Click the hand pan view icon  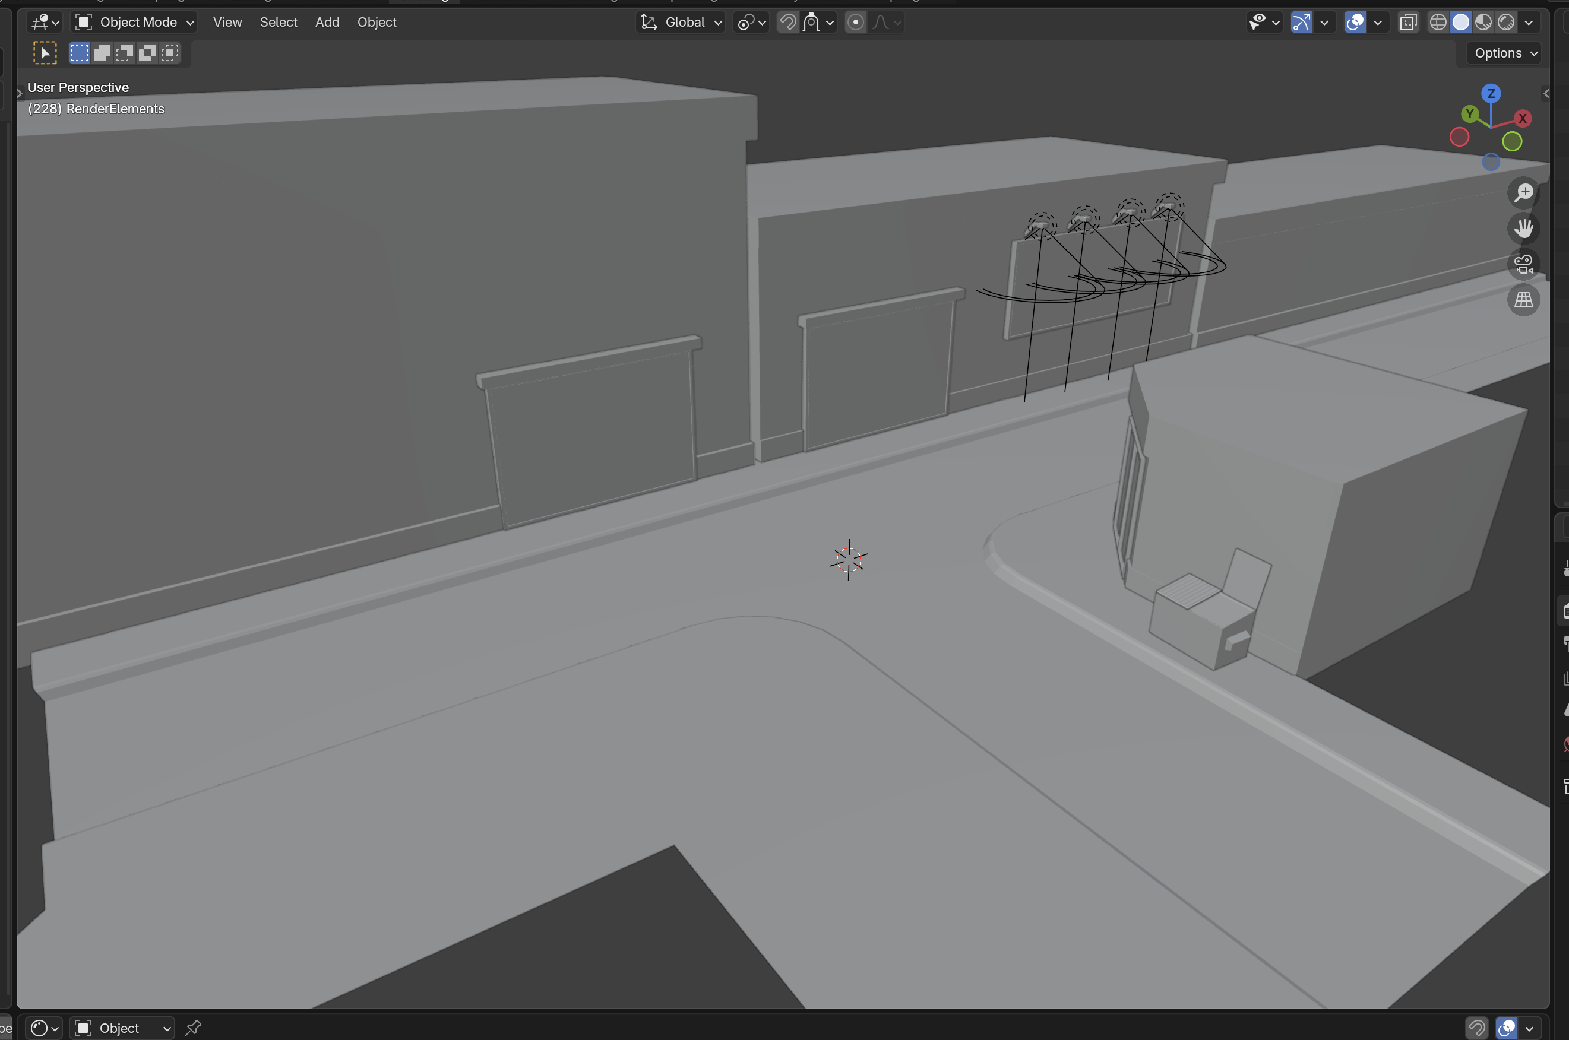coord(1523,229)
